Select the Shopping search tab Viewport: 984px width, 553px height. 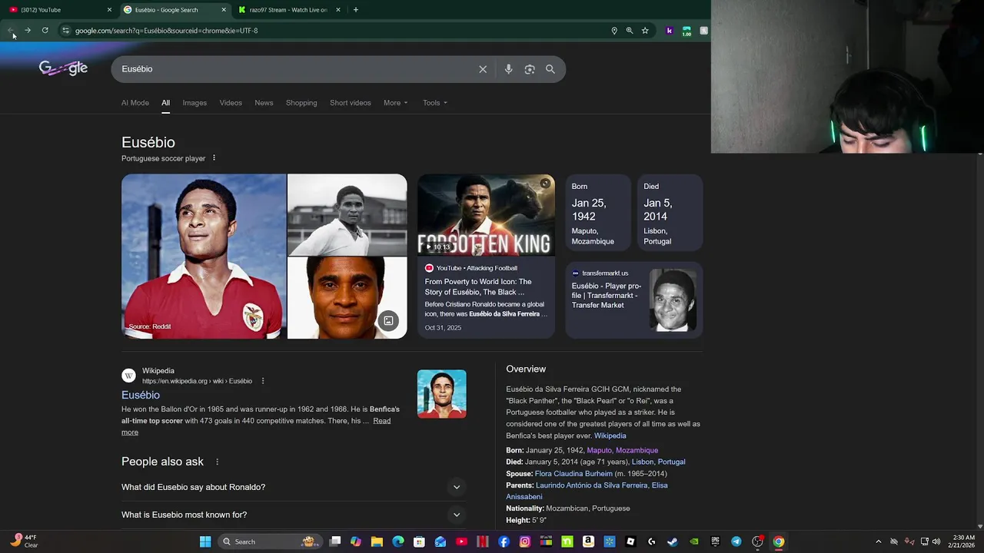click(x=301, y=103)
